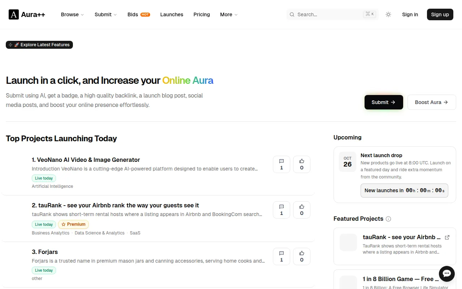The image size is (462, 289).
Task: Click the Explore Latest Features badge
Action: pyautogui.click(x=39, y=45)
